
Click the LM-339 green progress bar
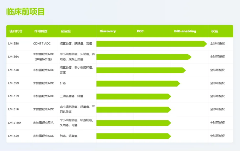click(x=134, y=136)
